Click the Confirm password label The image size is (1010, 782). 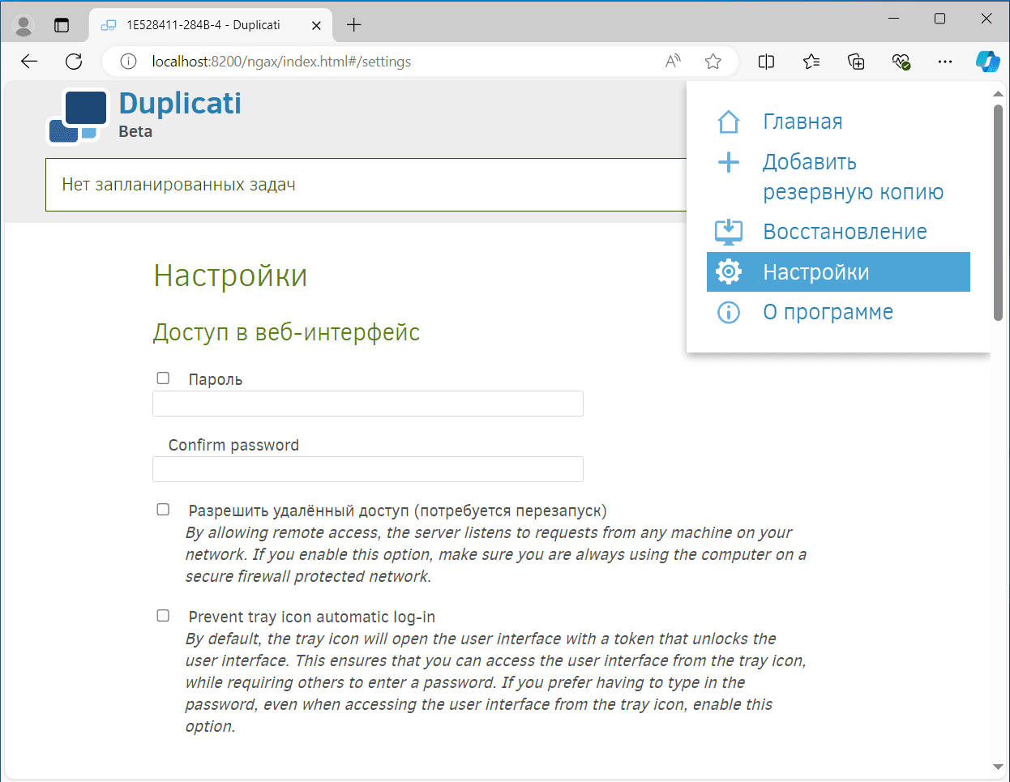click(x=233, y=445)
